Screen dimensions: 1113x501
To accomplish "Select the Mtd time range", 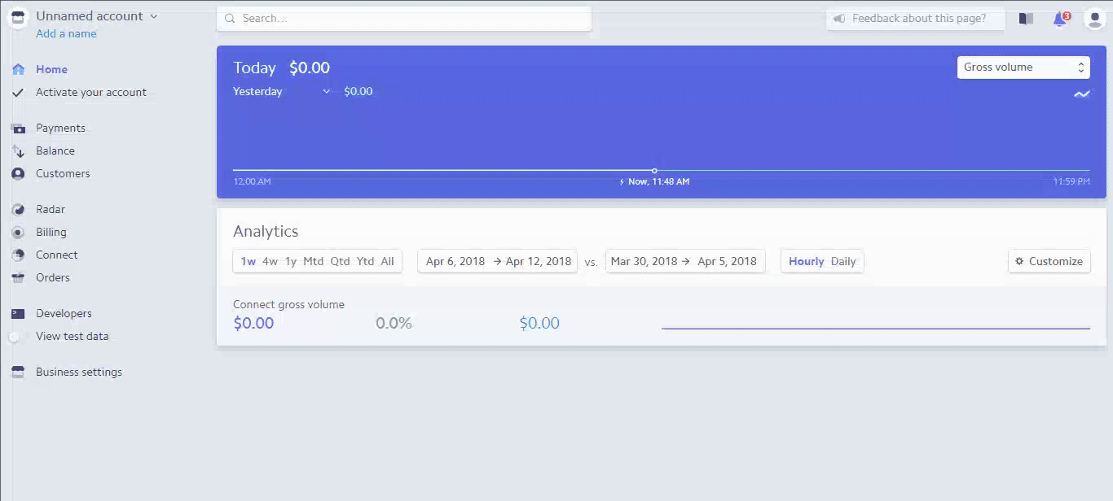I will [314, 261].
